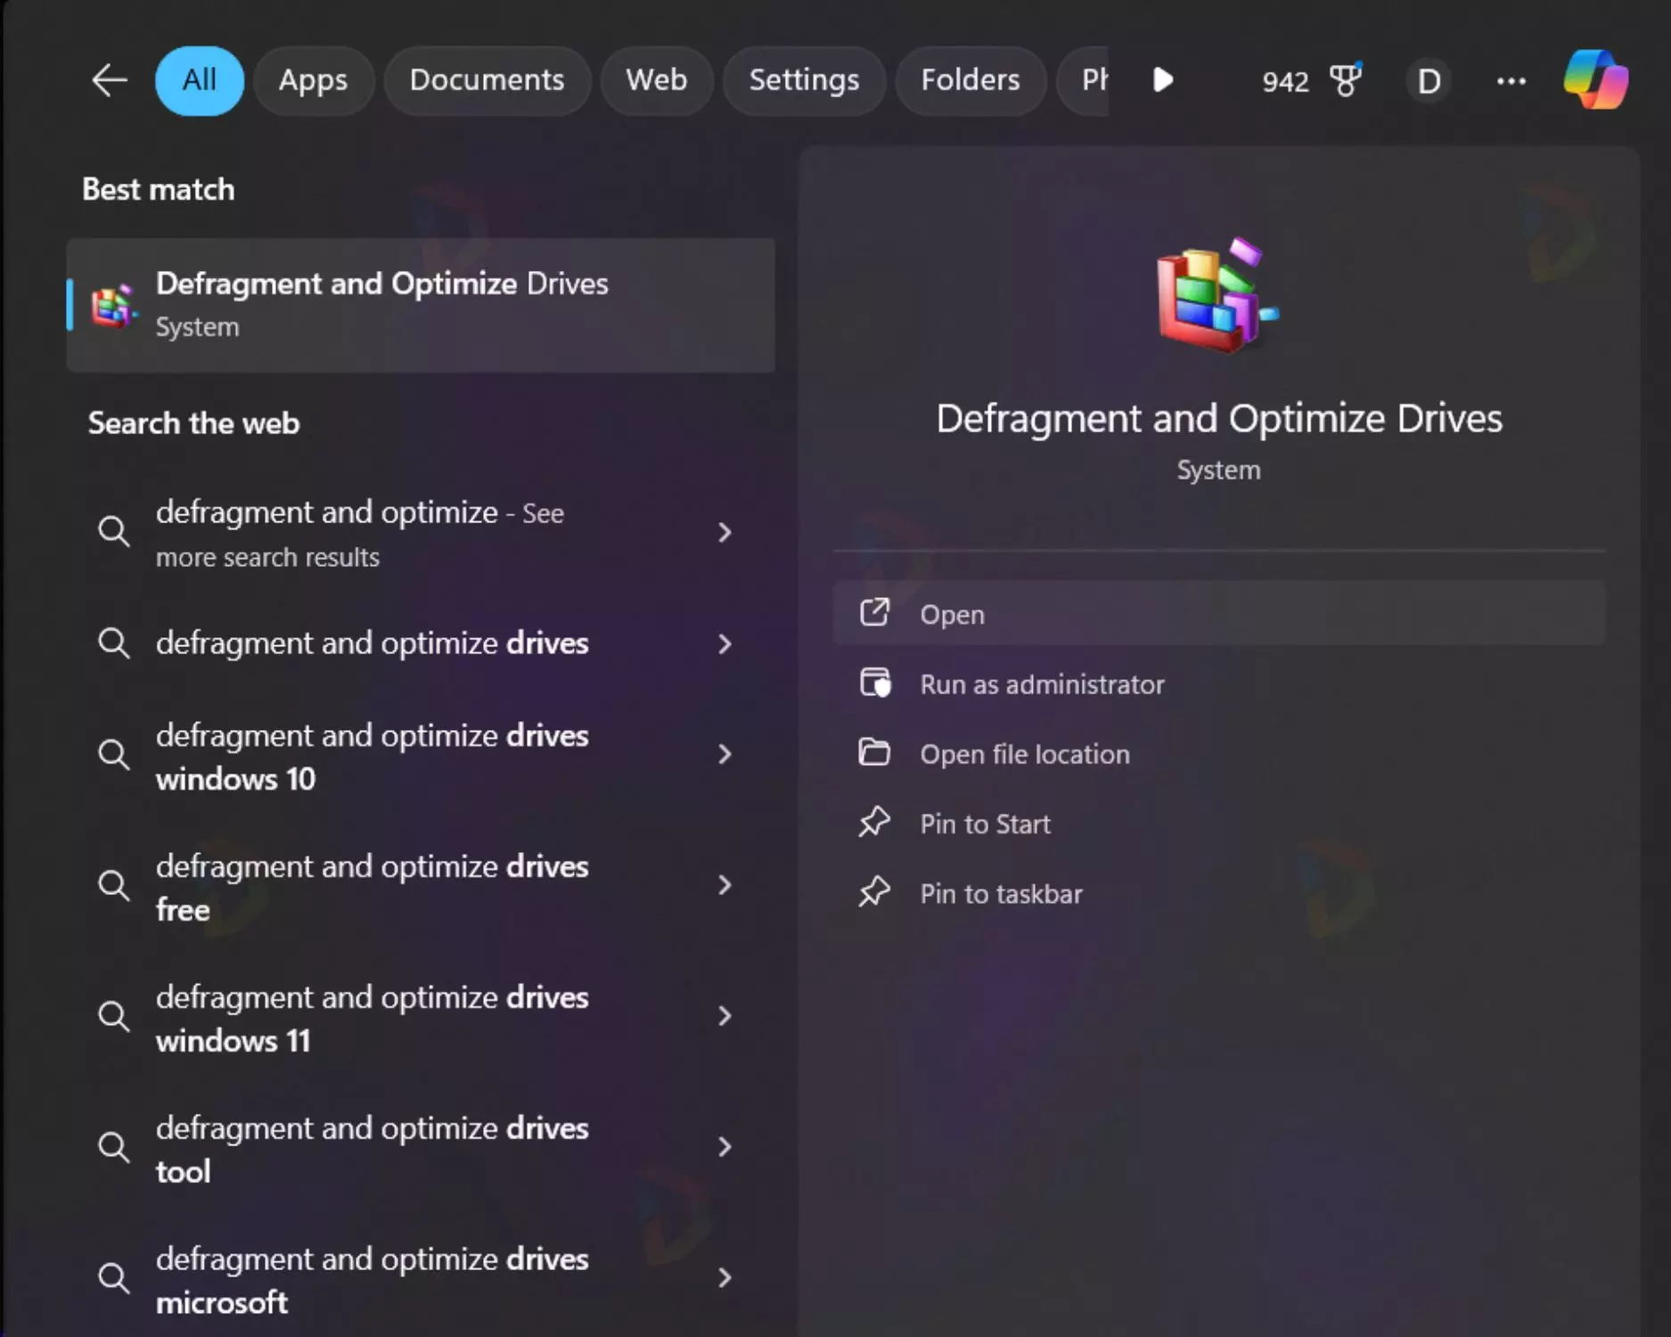Viewport: 1671px width, 1337px height.
Task: Click the Defragment app icon in best match
Action: click(x=113, y=307)
